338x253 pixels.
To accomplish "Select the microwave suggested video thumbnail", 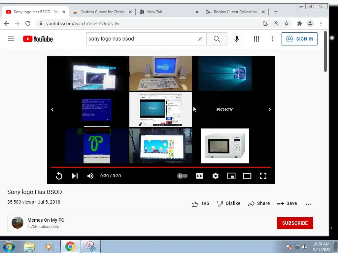I will [225, 146].
